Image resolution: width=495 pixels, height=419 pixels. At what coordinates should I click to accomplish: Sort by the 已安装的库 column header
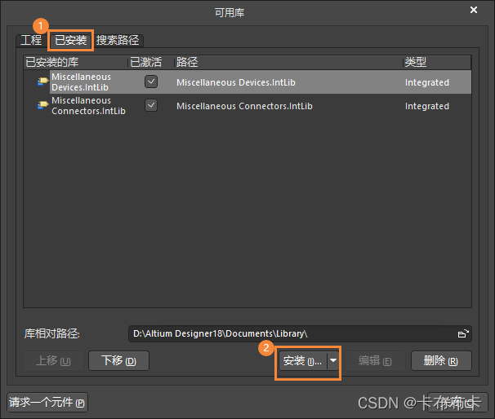pyautogui.click(x=74, y=62)
